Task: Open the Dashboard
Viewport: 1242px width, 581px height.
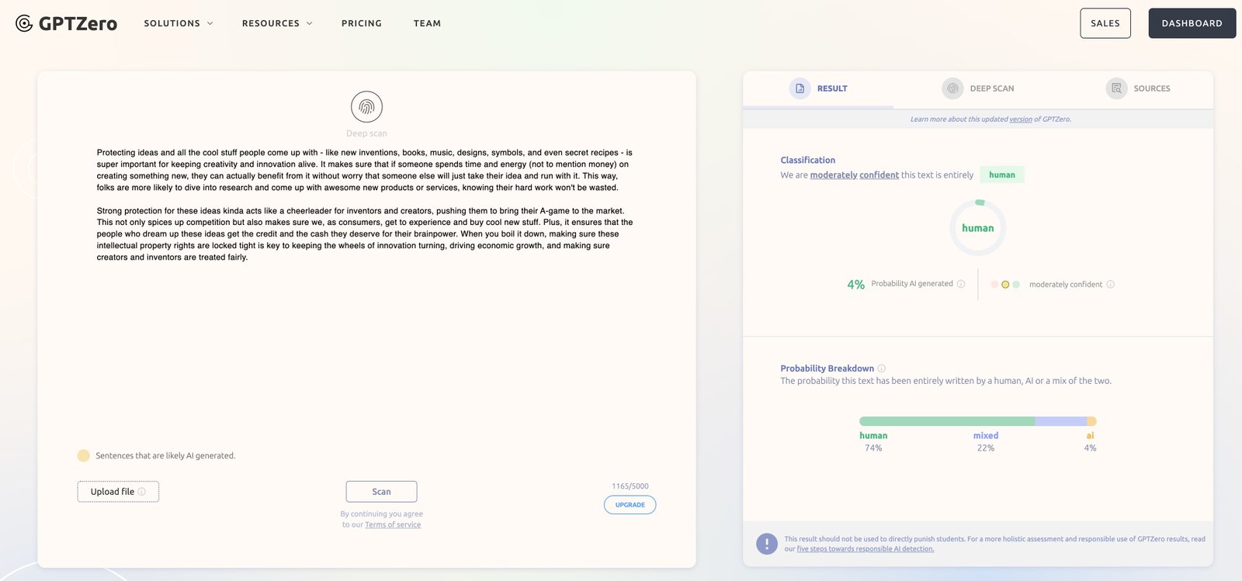Action: click(x=1192, y=23)
